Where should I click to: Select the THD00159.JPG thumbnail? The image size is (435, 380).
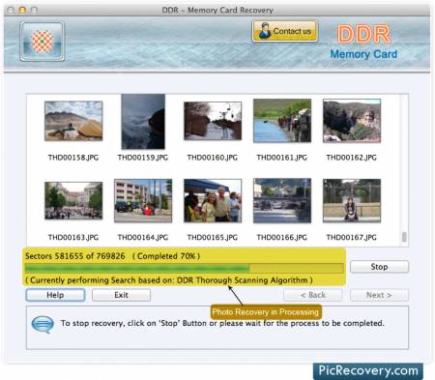[x=143, y=122]
